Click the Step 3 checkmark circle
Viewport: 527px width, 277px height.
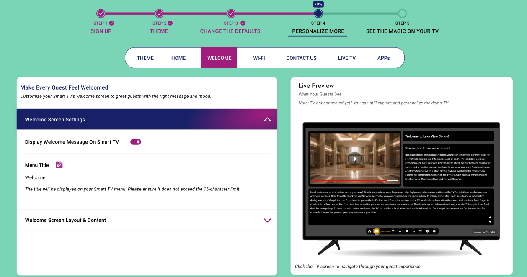[x=231, y=13]
